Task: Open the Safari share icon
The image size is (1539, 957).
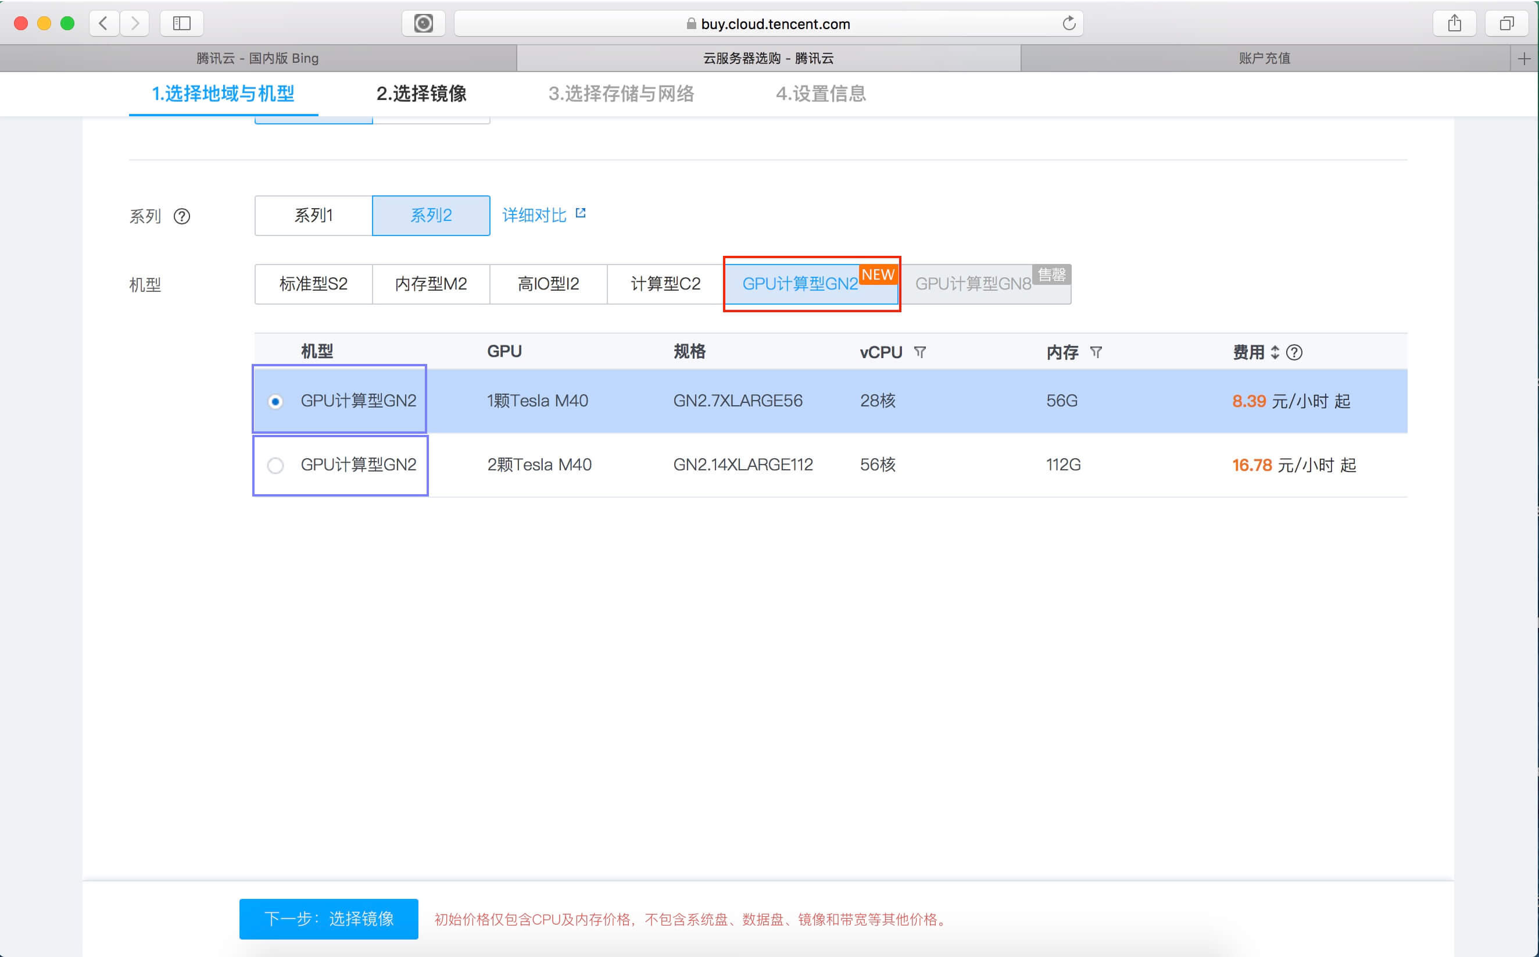Action: (x=1454, y=23)
